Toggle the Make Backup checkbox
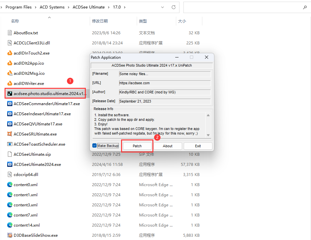This screenshot has height=240, width=311. tap(94, 146)
